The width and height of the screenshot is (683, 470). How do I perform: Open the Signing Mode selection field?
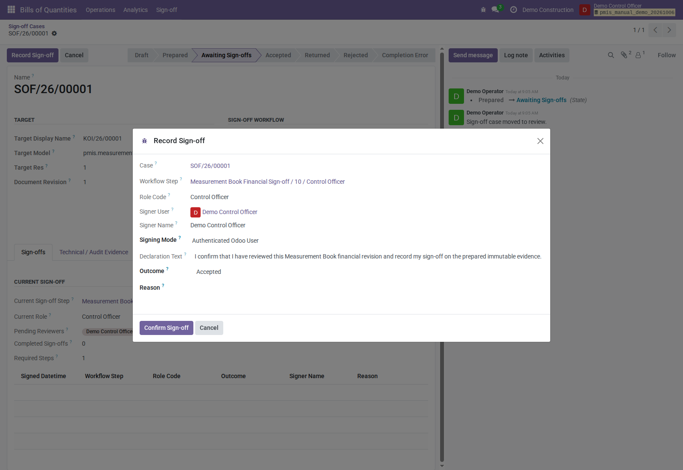(366, 241)
